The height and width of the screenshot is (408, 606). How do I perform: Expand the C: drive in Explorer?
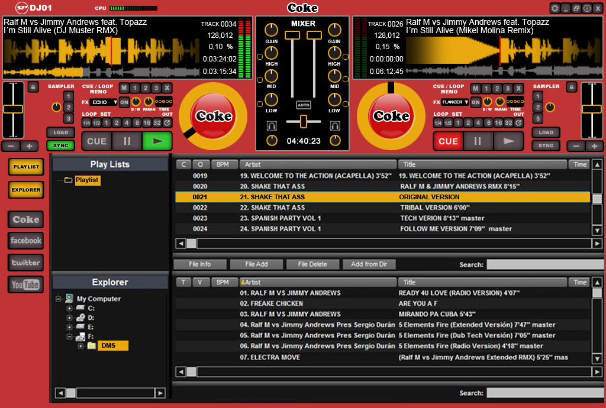point(69,308)
